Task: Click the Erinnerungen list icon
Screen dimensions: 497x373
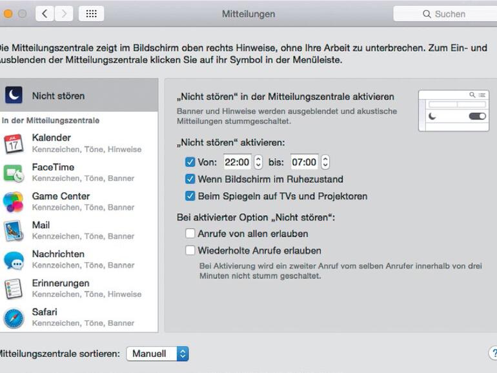Action: pyautogui.click(x=14, y=288)
